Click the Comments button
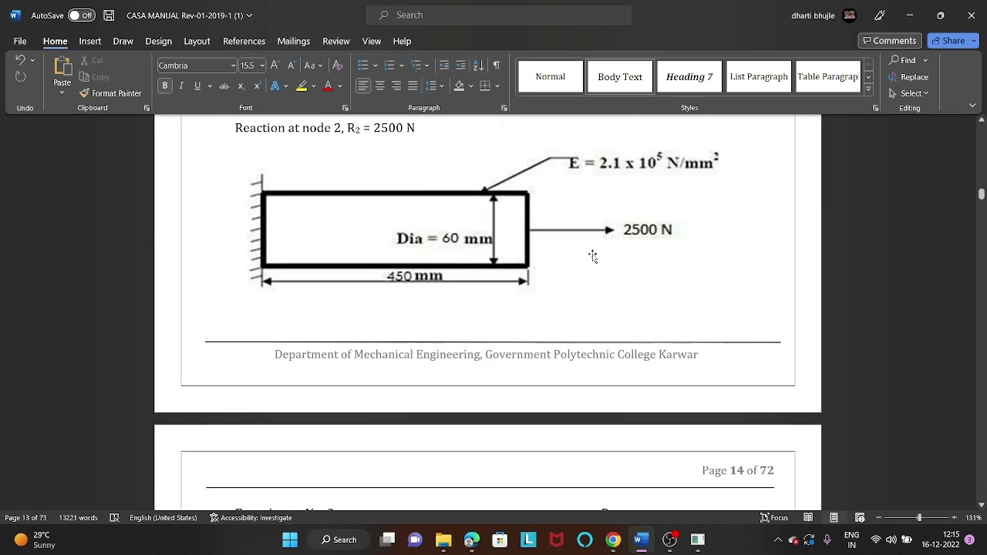Viewport: 987px width, 555px height. [890, 41]
